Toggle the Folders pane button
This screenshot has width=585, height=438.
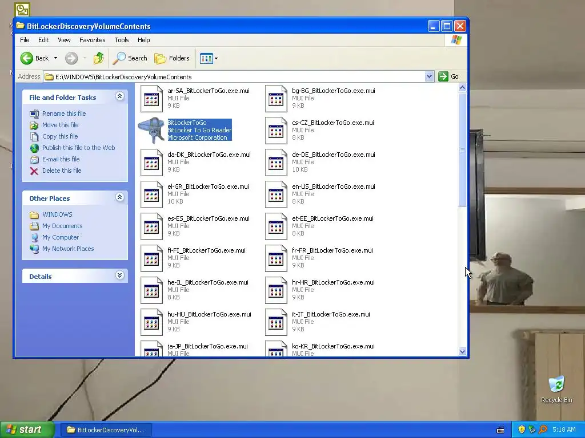click(172, 58)
